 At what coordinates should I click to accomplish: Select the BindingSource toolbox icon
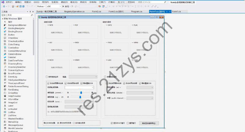point(5,31)
